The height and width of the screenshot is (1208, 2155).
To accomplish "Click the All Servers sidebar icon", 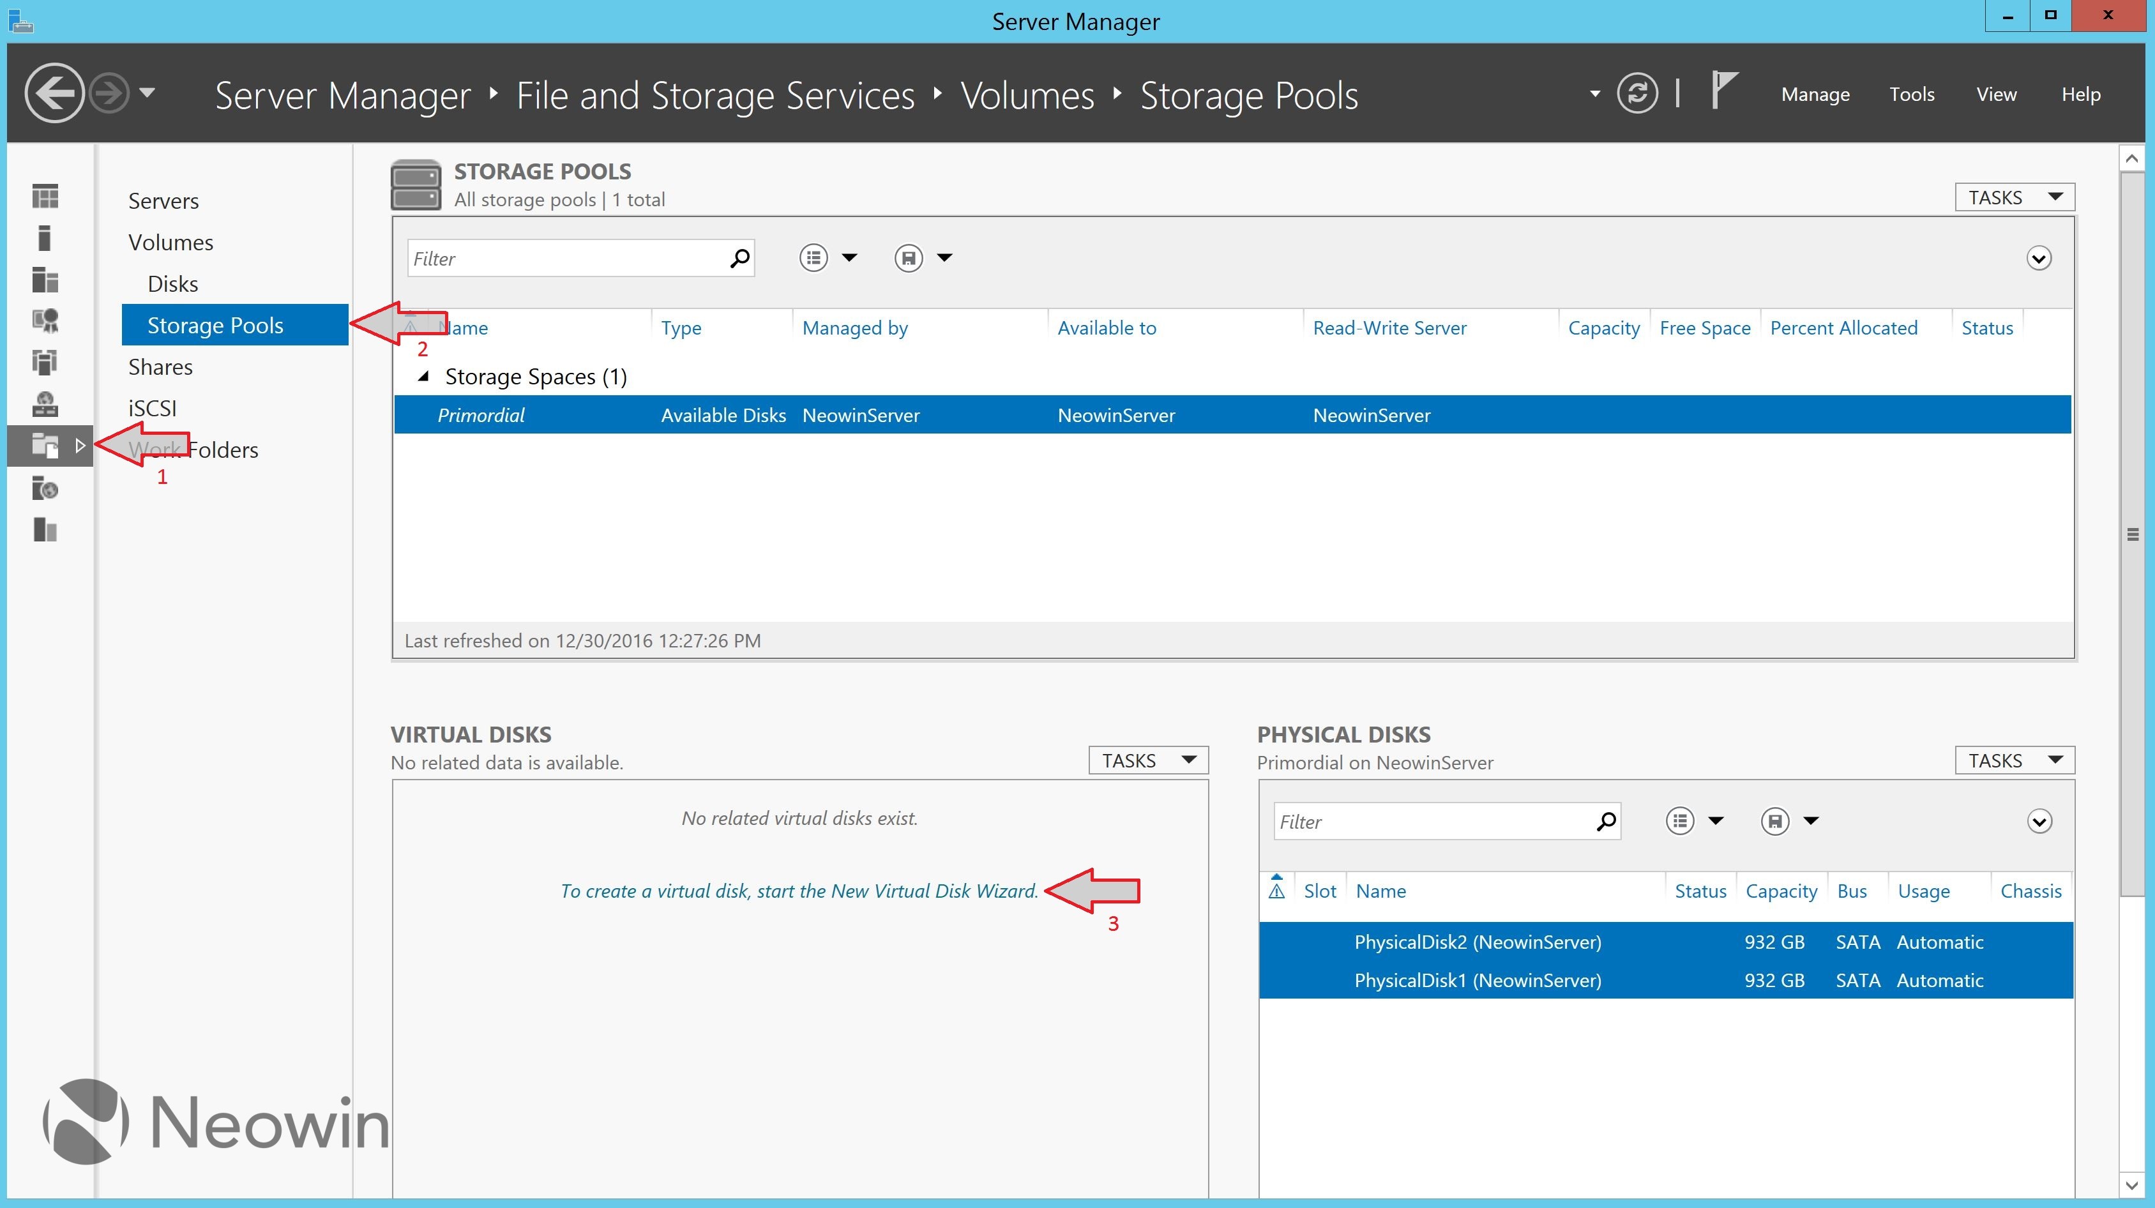I will coord(45,280).
